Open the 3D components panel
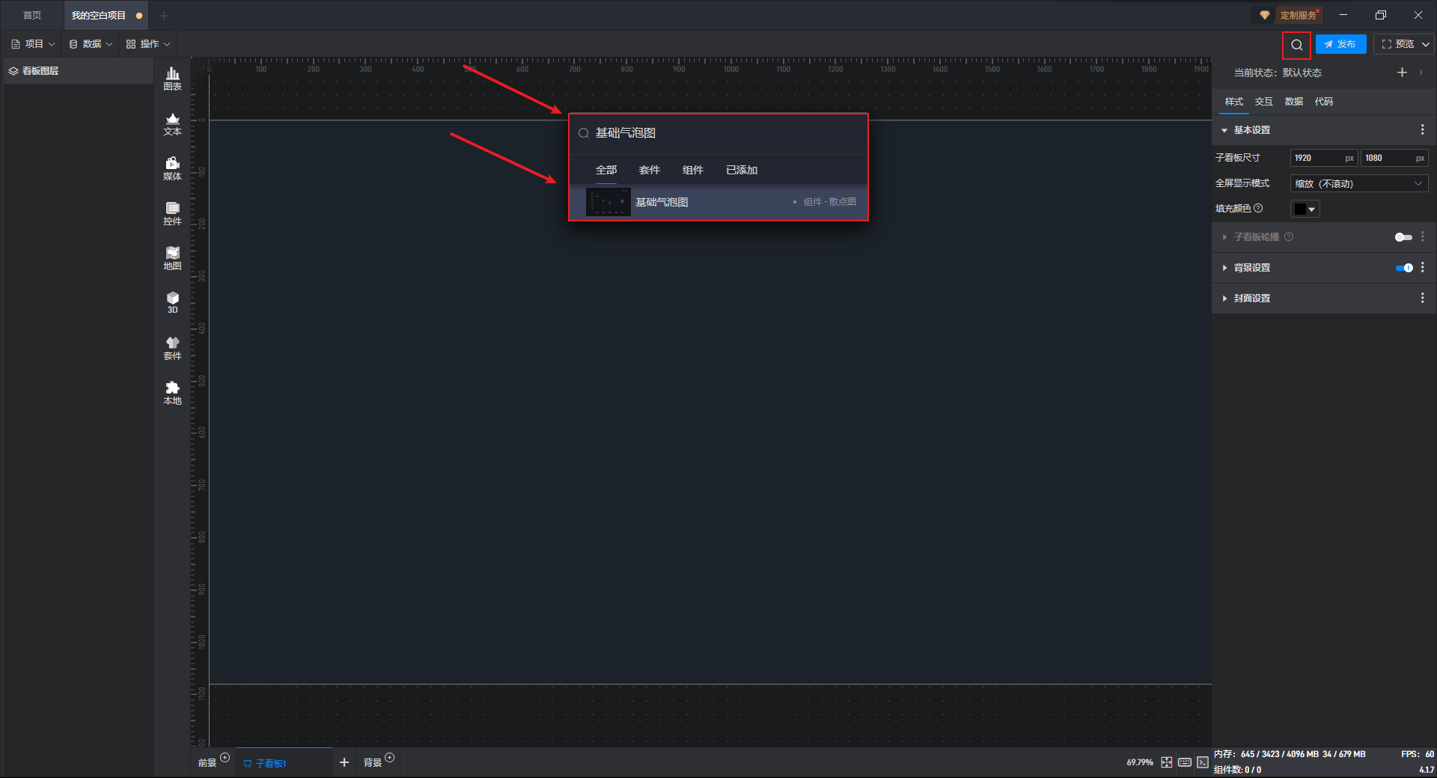This screenshot has height=778, width=1437. point(172,302)
